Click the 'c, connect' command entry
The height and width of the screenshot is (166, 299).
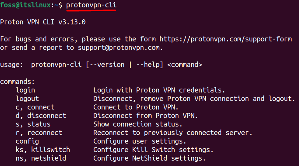[35, 107]
